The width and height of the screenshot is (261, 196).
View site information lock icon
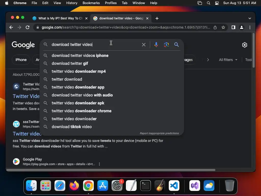[38, 27]
